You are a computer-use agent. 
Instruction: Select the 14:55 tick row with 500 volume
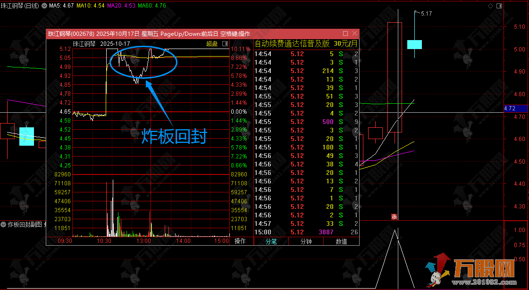tap(306, 122)
